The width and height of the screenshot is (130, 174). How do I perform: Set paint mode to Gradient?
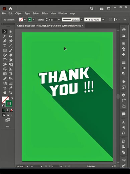[8, 110]
